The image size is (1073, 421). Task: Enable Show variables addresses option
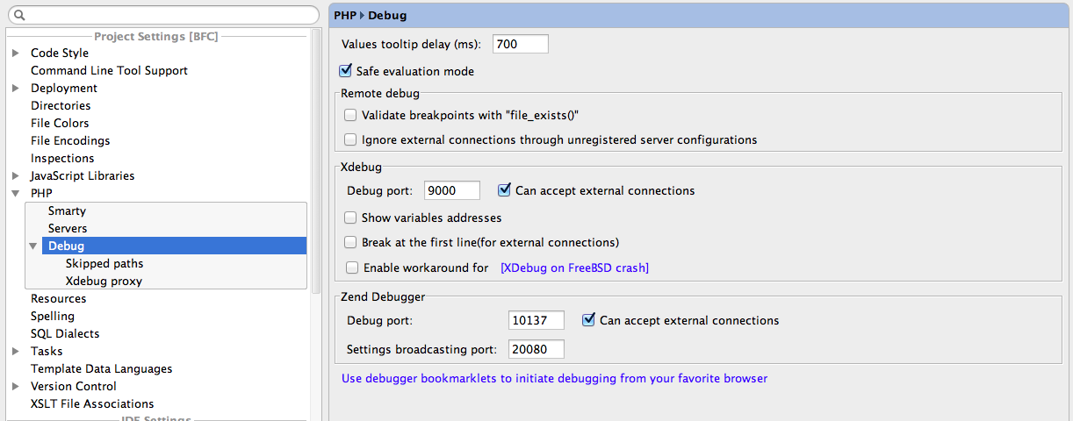tap(351, 218)
